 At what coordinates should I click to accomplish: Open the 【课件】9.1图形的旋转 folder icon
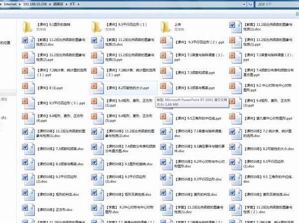click(x=27, y=27)
